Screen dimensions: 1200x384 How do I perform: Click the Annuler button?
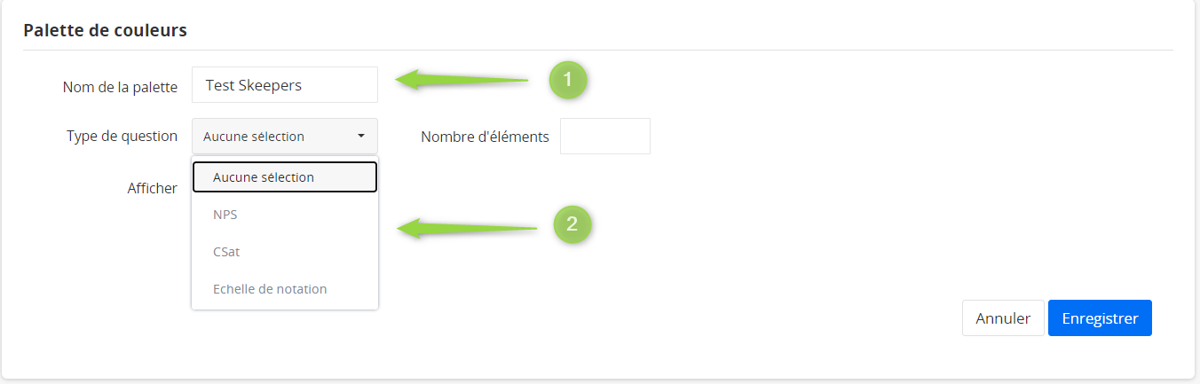[1003, 318]
